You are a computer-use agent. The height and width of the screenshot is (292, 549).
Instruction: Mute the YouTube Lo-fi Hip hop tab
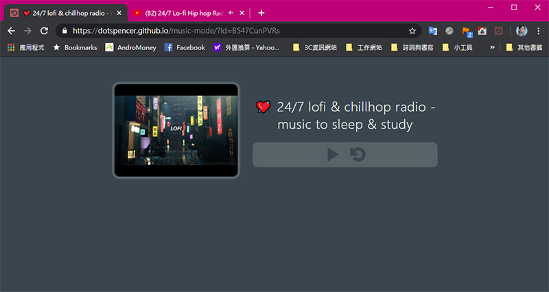click(x=231, y=12)
